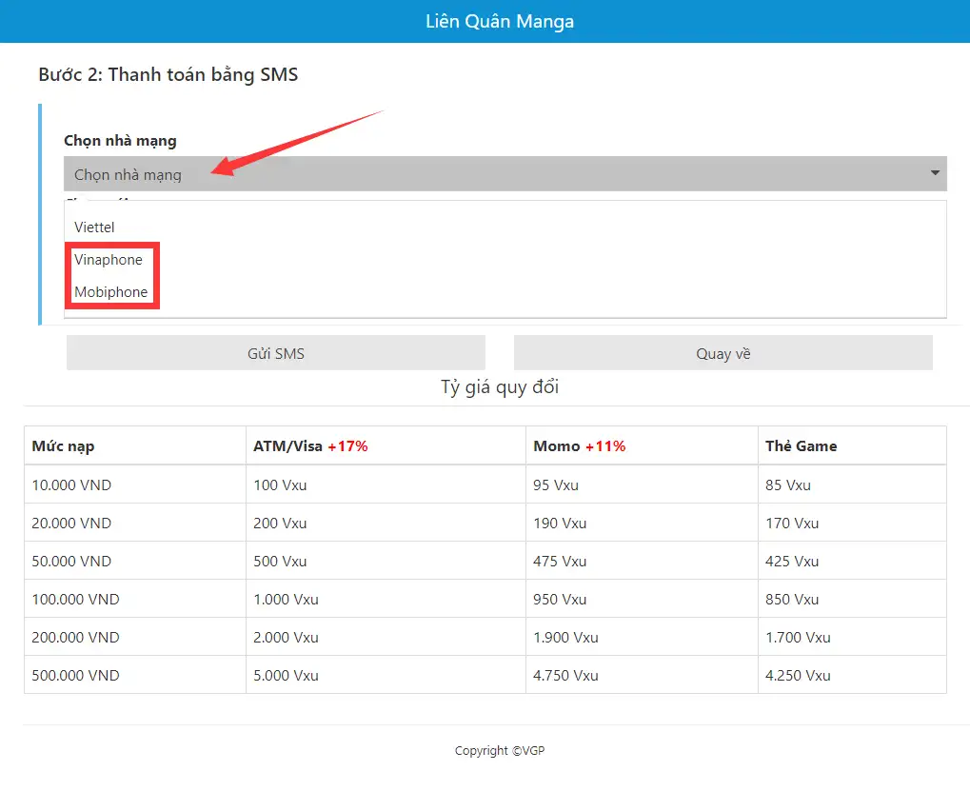Click the Gửi SMS button

coord(276,353)
